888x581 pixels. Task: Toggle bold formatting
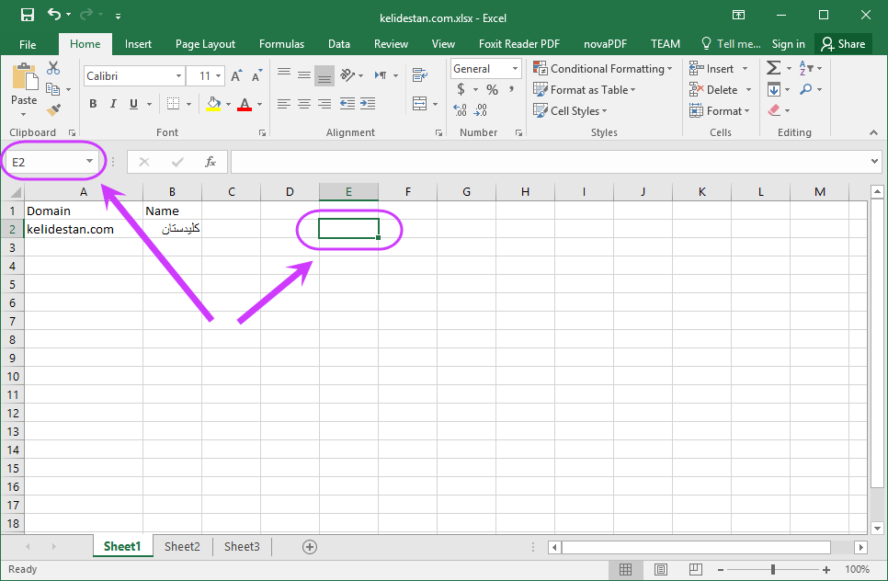pyautogui.click(x=93, y=104)
